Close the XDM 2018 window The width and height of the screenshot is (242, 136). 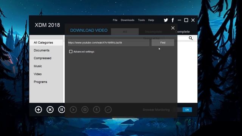[x=193, y=20]
